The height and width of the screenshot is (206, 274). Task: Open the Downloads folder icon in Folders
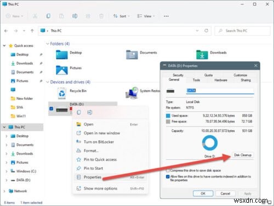pyautogui.click(x=202, y=55)
